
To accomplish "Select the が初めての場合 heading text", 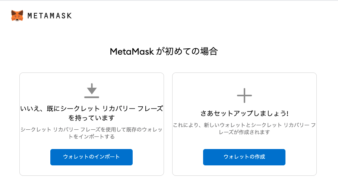I will coord(187,52).
